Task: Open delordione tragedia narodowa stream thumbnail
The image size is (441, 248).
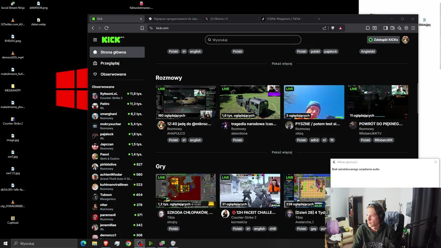Action: point(250,102)
